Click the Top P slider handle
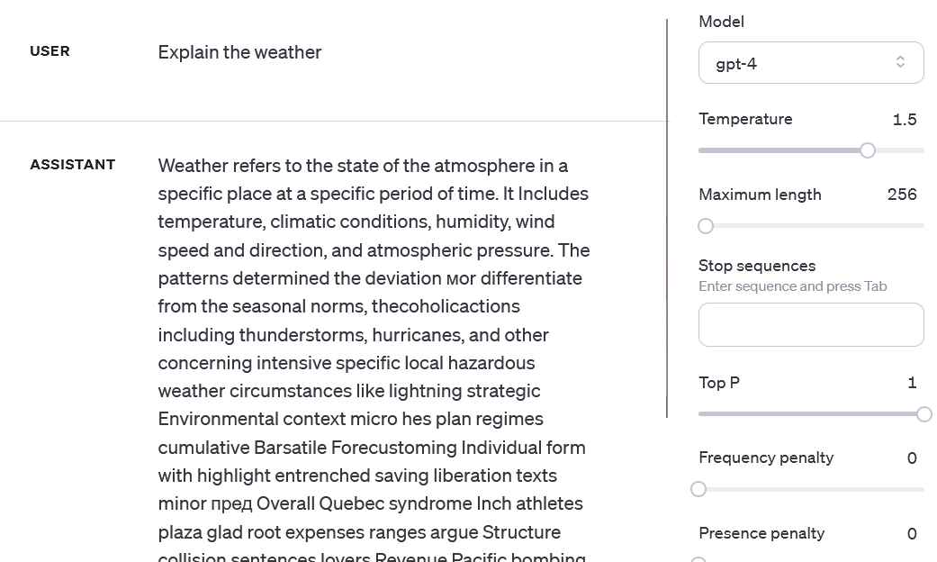Screen dimensions: 937x562 pos(923,413)
